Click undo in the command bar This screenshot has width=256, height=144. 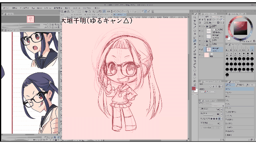pos(72,12)
